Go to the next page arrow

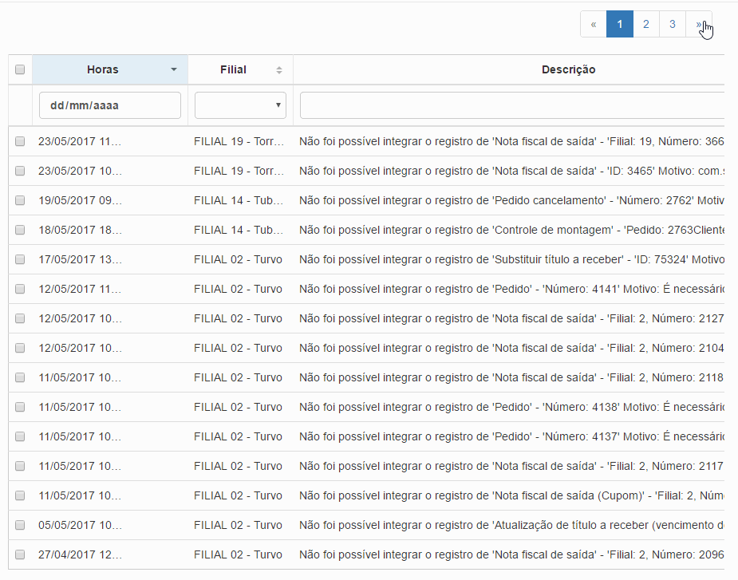[x=699, y=24]
